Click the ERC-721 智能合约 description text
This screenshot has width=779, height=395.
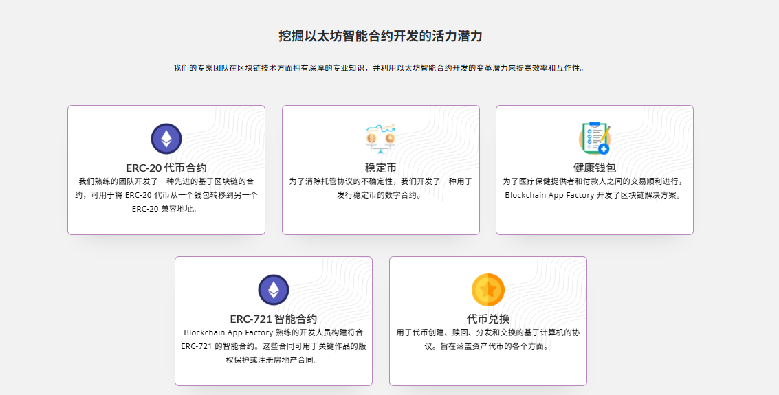273,346
